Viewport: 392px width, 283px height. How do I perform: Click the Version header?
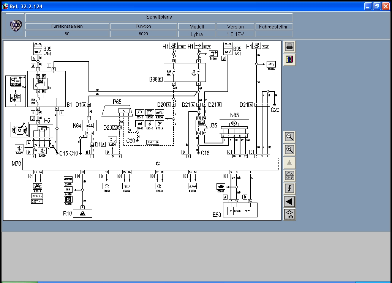pos(236,26)
